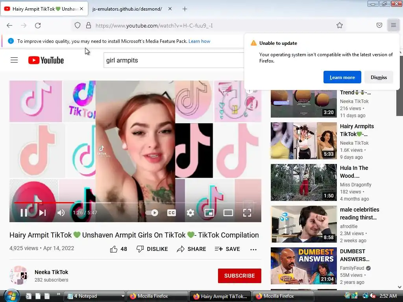Switch to first Mozilla Firefox taskbar window
The width and height of the screenshot is (403, 302).
point(157,296)
